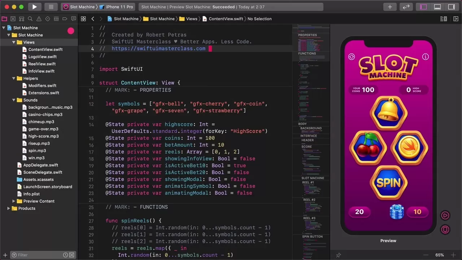Viewport: 462px width, 260px height.
Task: Open the iPhone 11 Pro device selector
Action: pyautogui.click(x=116, y=7)
